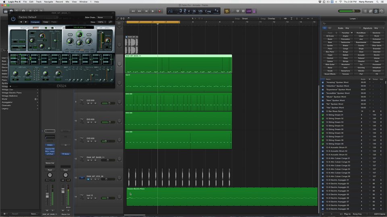Go to the next preset in EXS24

click(26, 22)
